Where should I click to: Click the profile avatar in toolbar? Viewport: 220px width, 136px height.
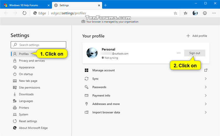(195, 13)
